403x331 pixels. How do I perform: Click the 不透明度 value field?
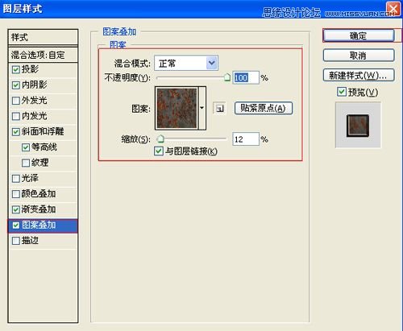pos(246,77)
